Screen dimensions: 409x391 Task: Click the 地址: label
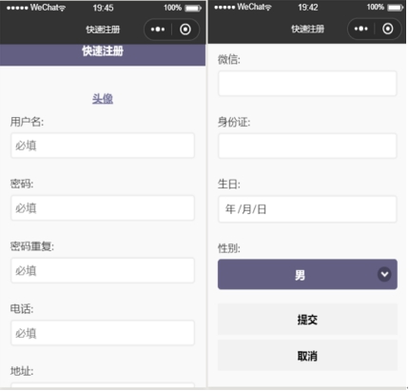point(22,371)
